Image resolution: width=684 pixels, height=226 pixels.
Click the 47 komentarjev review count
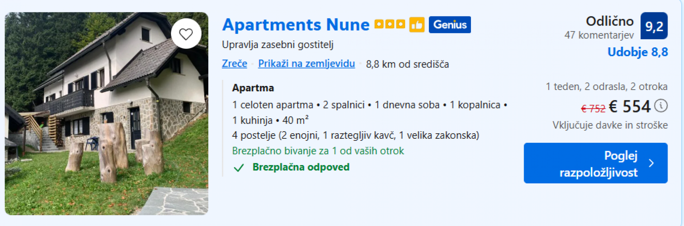click(x=599, y=35)
